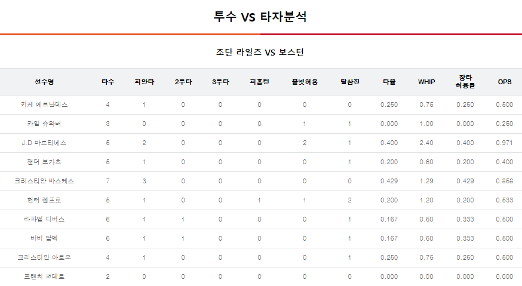Image resolution: width=522 pixels, height=286 pixels.
Task: Click 볼넷허용 value '2' for J.D 마르티네스
Action: pos(305,143)
